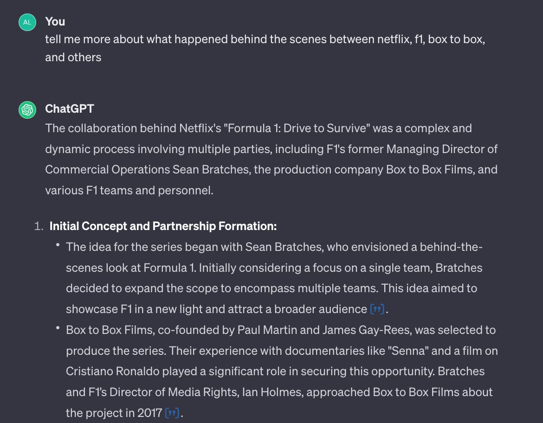Click the words "and others" in user message
The image size is (543, 423).
pos(73,57)
